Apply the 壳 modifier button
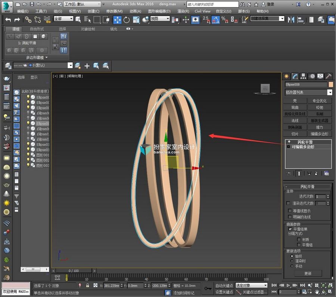This screenshot has width=336, height=297. (x=295, y=101)
